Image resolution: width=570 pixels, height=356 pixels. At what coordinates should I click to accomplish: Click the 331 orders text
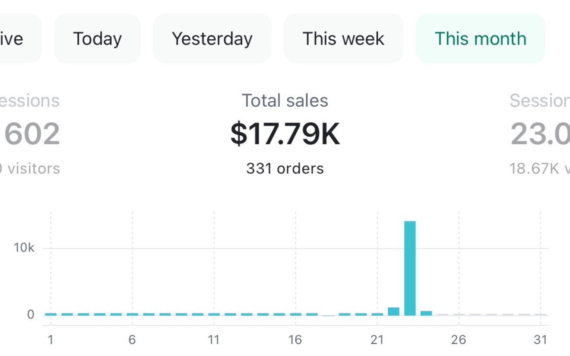click(x=285, y=168)
